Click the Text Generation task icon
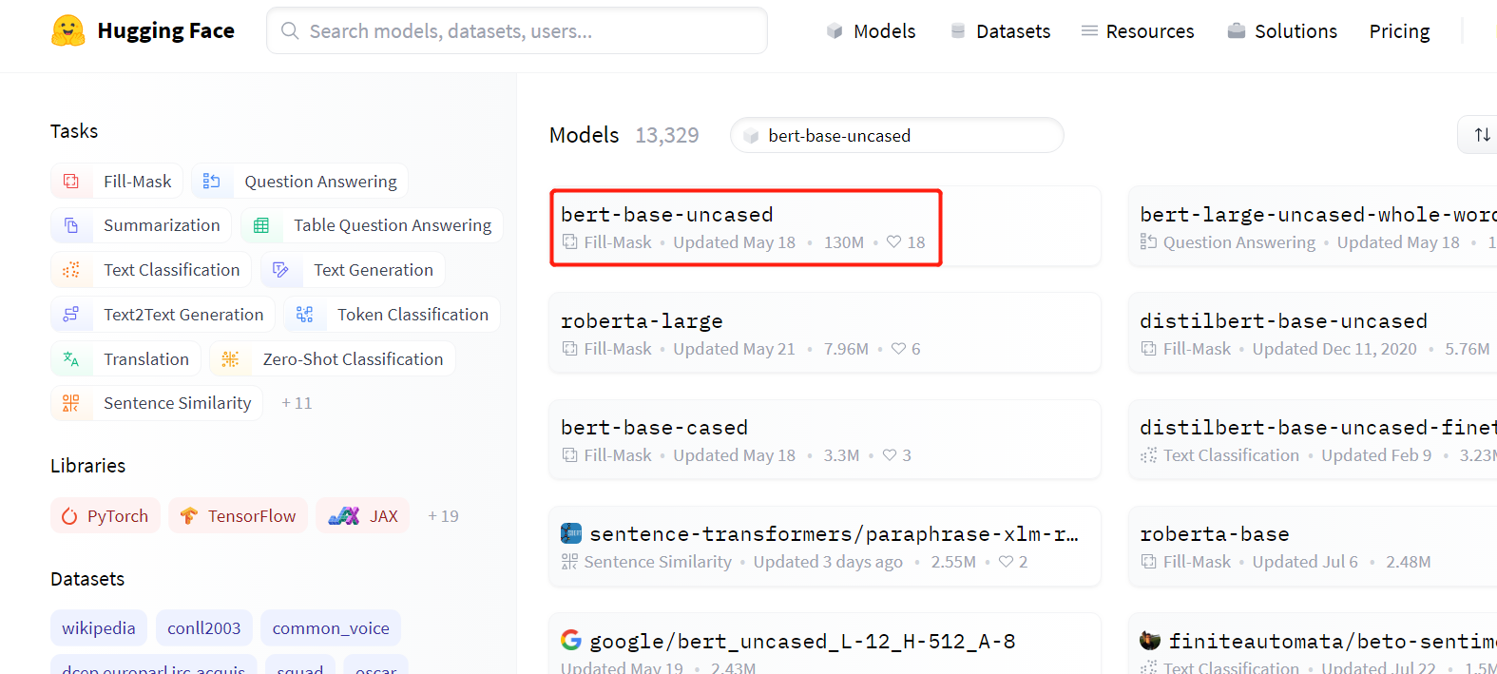The image size is (1497, 674). pos(280,270)
